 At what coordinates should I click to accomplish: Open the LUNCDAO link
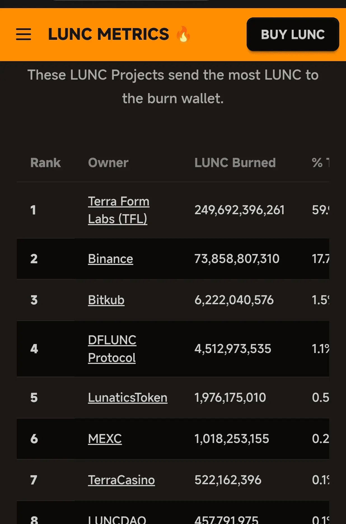(117, 520)
